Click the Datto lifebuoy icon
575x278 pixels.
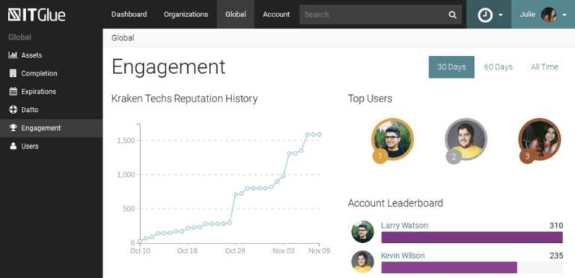coord(13,110)
